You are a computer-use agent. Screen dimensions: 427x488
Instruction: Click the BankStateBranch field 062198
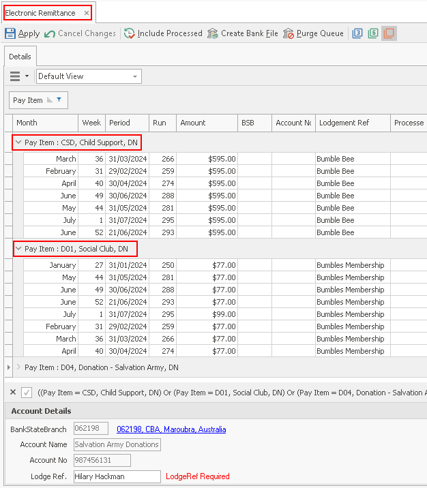[x=91, y=428]
